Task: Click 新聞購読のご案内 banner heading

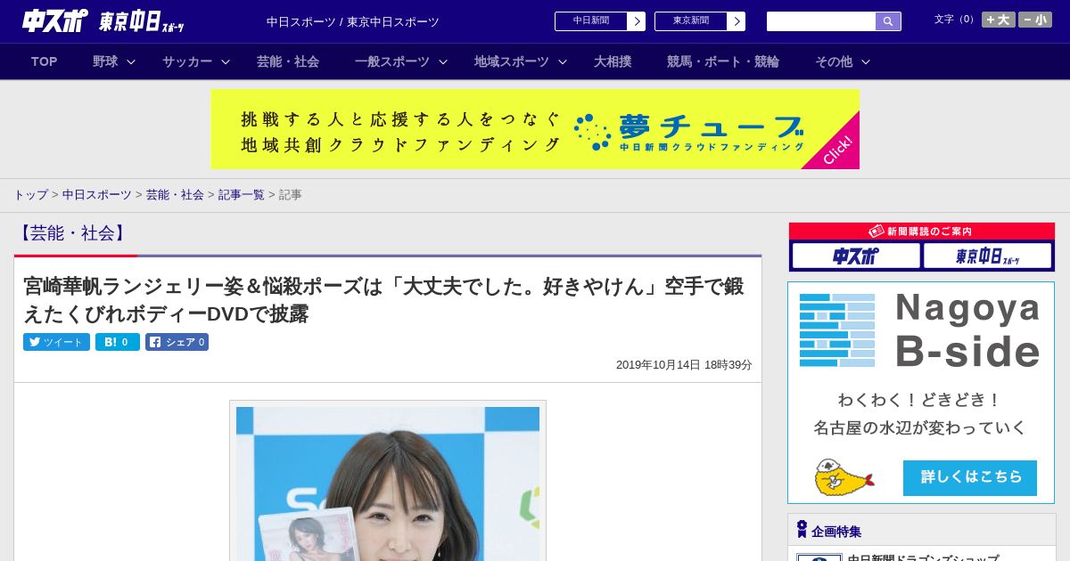Action: click(922, 231)
